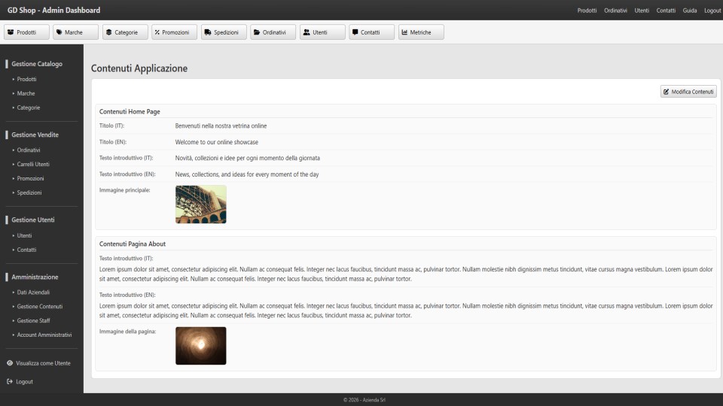The width and height of the screenshot is (723, 406).
Task: Click the Contenuti Pagina About section title
Action: [133, 244]
